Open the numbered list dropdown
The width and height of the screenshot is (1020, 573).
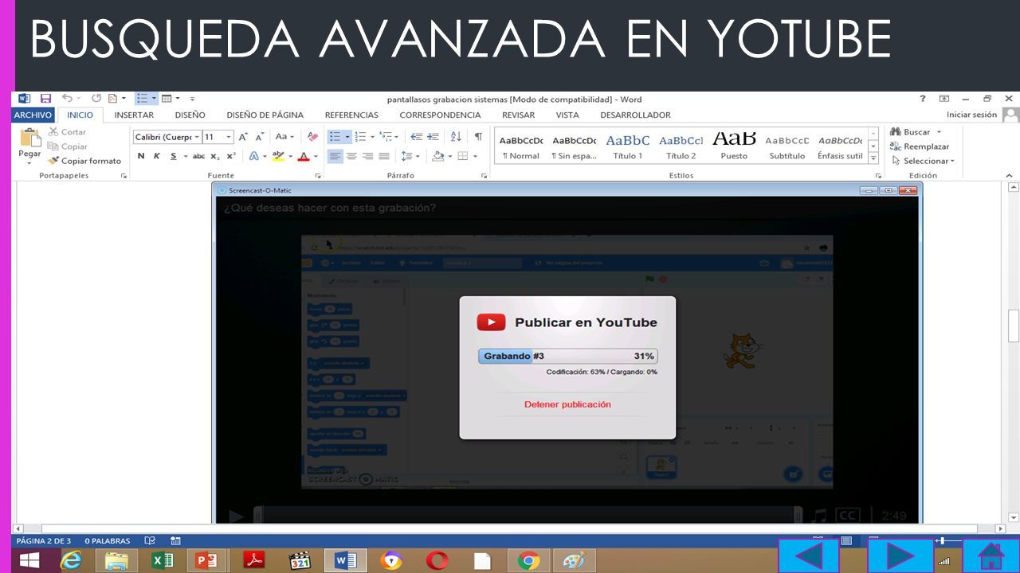(372, 137)
